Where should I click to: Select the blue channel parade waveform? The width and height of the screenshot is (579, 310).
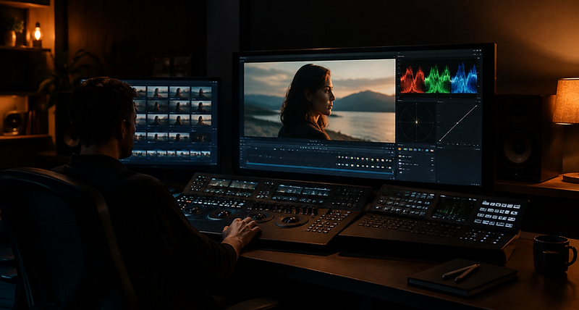(464, 79)
